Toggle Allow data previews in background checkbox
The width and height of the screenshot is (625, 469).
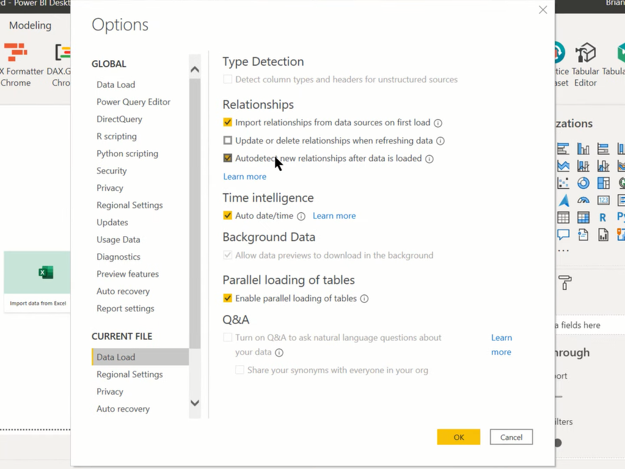click(x=228, y=255)
